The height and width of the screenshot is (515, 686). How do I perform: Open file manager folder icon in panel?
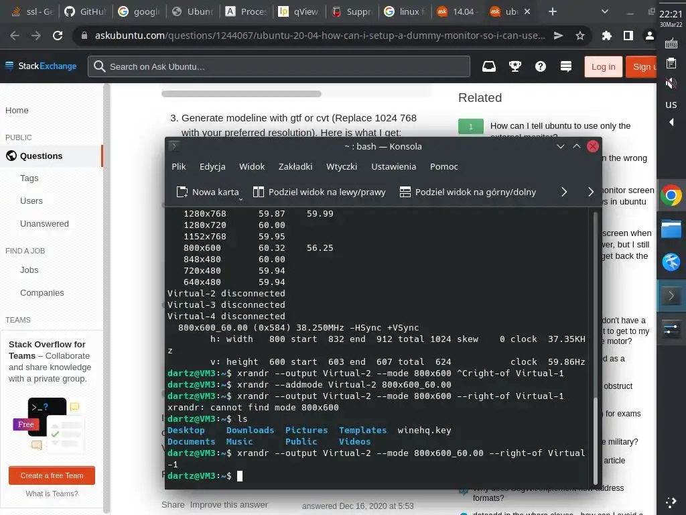tap(671, 229)
